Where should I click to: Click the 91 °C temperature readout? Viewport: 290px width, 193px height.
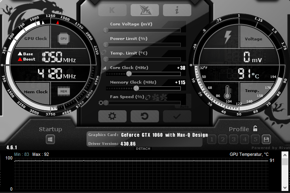coord(248,73)
